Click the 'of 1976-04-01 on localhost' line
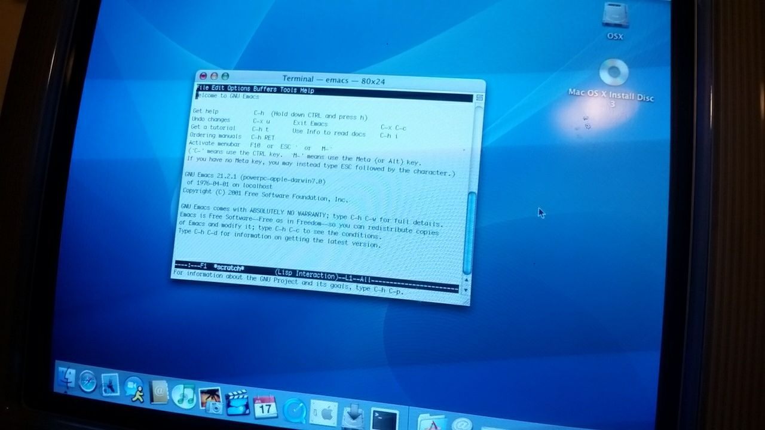 click(x=229, y=185)
